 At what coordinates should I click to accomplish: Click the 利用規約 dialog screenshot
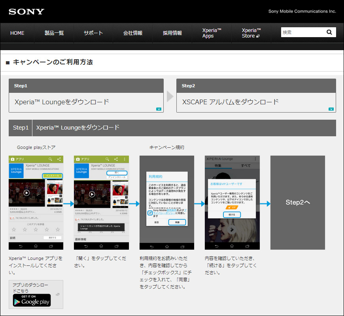tap(167, 203)
